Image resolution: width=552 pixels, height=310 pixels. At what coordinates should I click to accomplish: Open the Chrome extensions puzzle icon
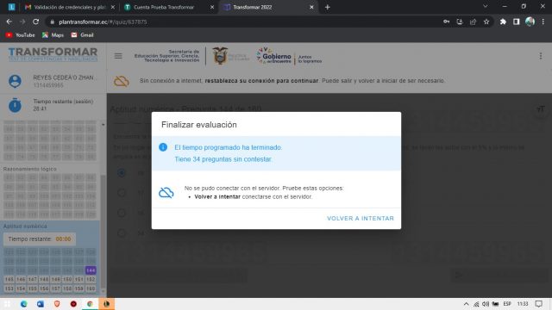coord(503,22)
